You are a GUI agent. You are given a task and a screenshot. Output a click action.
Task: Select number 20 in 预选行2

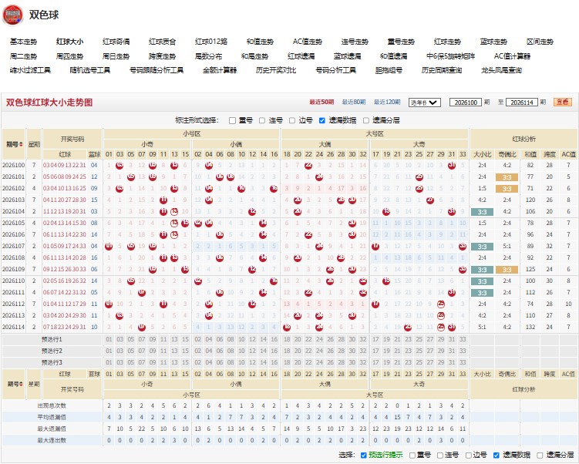pyautogui.click(x=298, y=351)
